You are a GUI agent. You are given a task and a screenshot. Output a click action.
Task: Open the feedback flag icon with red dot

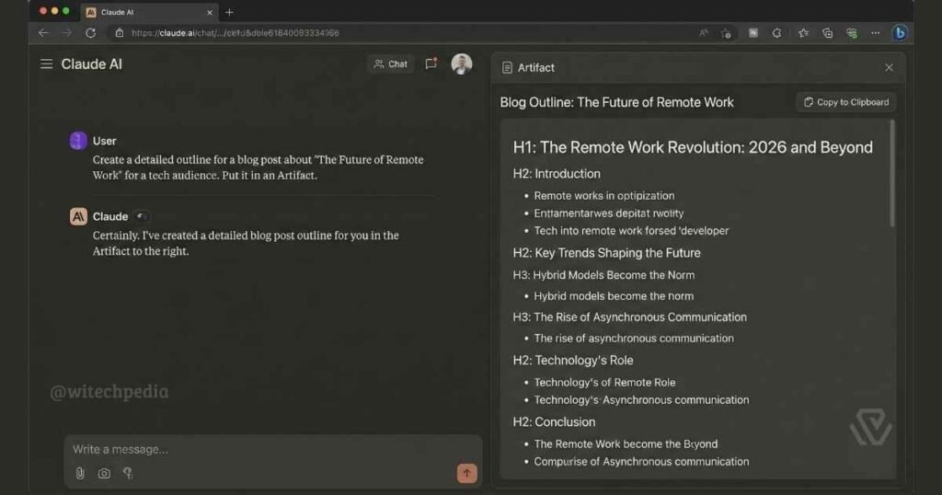tap(431, 63)
